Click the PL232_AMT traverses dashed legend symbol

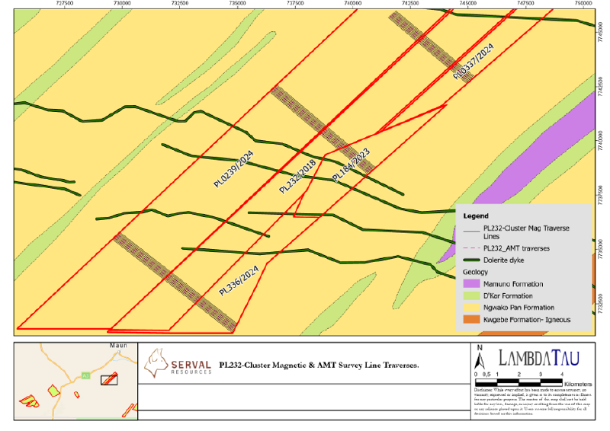[471, 248]
